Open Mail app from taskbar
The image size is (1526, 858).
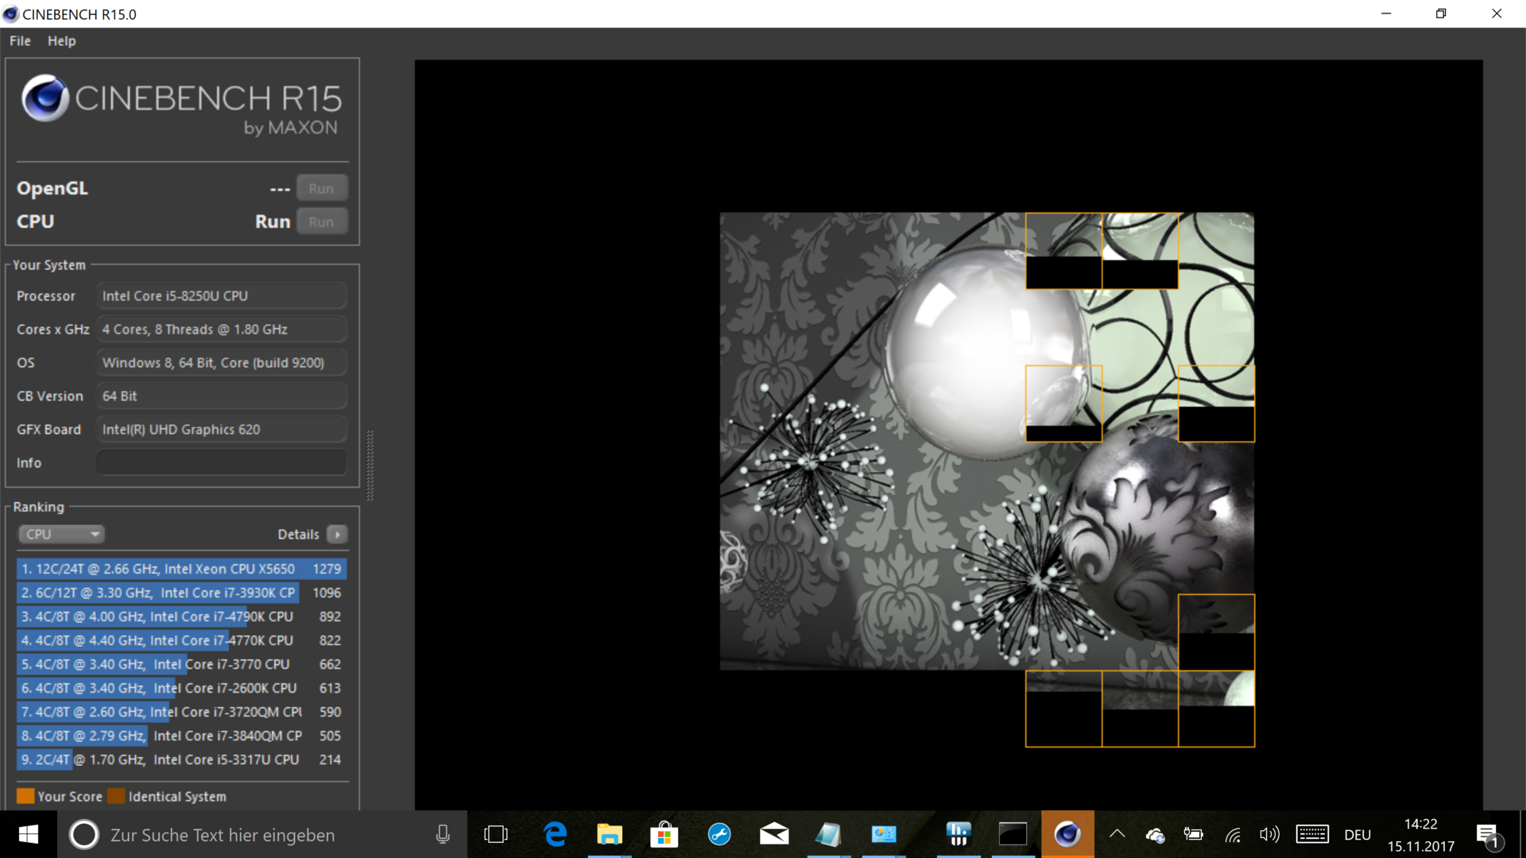coord(774,834)
